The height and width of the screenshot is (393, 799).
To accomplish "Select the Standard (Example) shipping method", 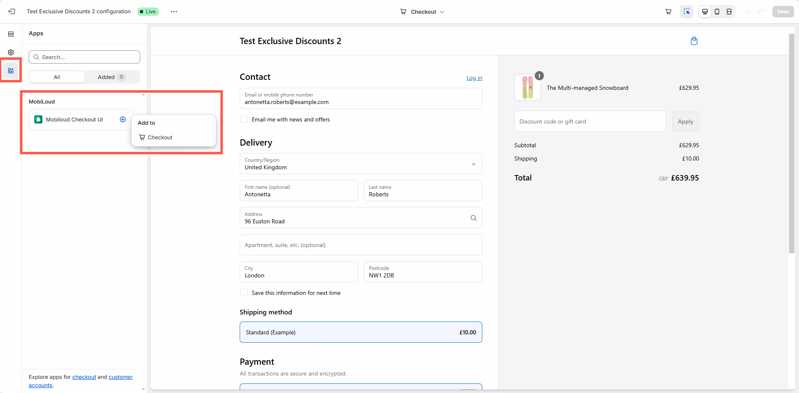I will pos(361,332).
